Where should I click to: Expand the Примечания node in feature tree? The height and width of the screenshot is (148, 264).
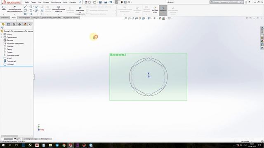click(2, 37)
